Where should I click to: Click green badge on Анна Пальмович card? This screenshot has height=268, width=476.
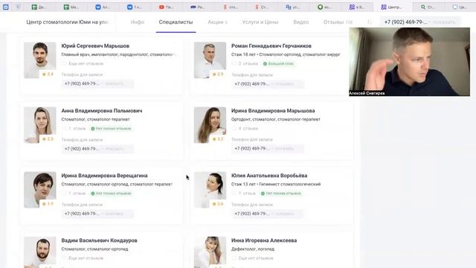pyautogui.click(x=111, y=129)
